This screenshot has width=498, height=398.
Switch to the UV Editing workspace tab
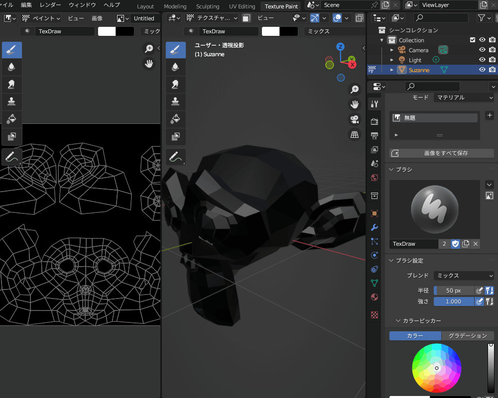242,6
